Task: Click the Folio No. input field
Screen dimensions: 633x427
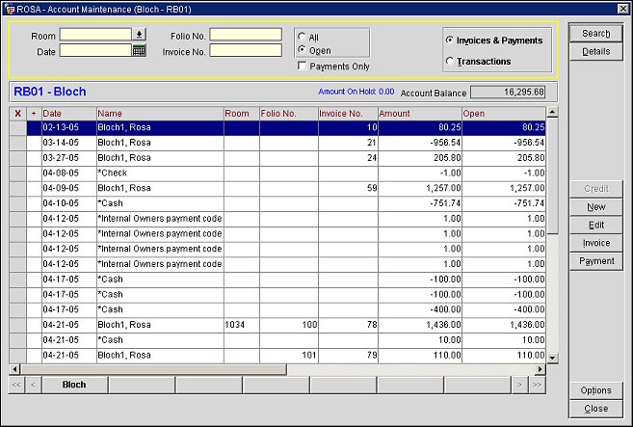Action: (x=246, y=35)
